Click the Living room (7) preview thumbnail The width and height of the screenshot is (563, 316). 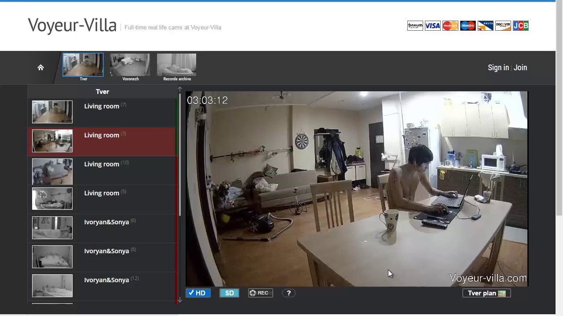coord(52,112)
